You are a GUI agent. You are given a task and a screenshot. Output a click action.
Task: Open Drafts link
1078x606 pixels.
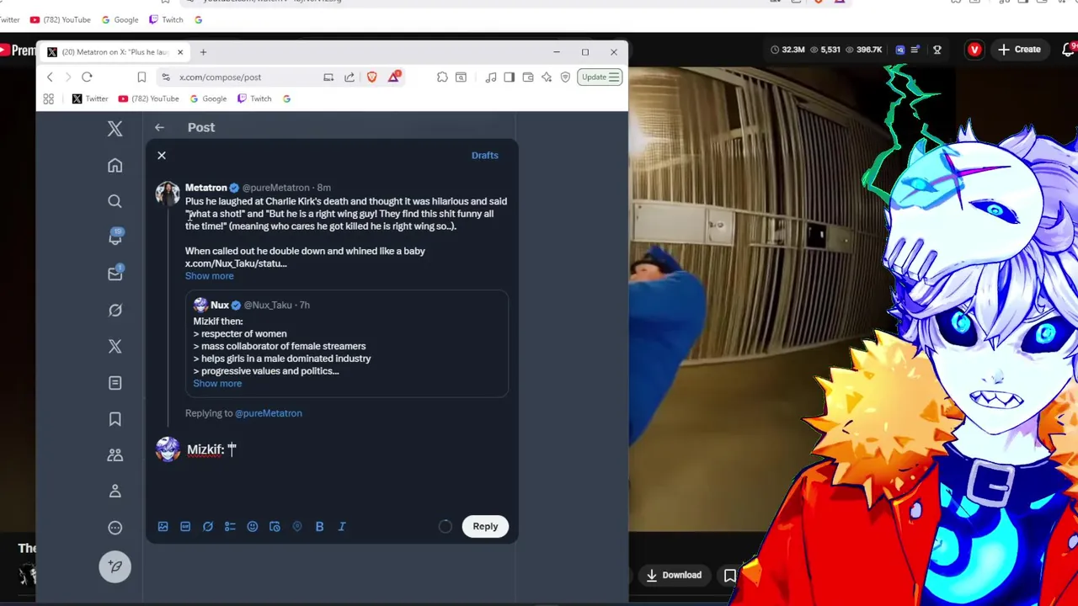(484, 155)
